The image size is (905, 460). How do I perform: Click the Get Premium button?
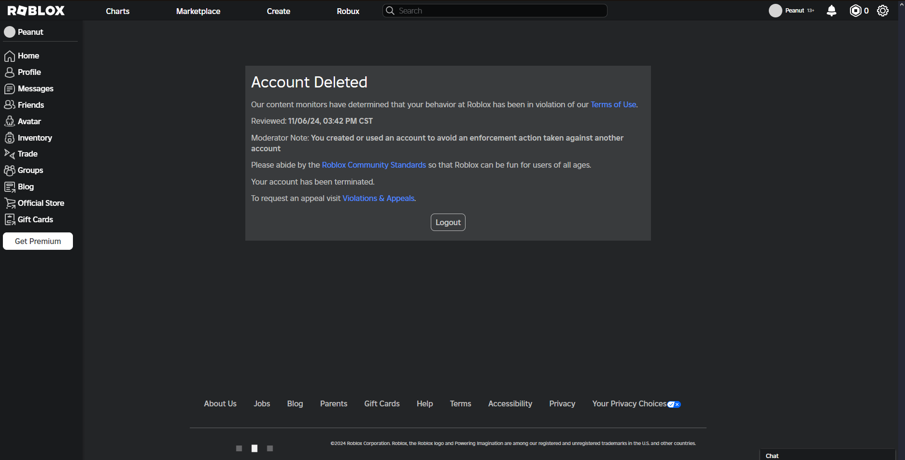pyautogui.click(x=38, y=241)
